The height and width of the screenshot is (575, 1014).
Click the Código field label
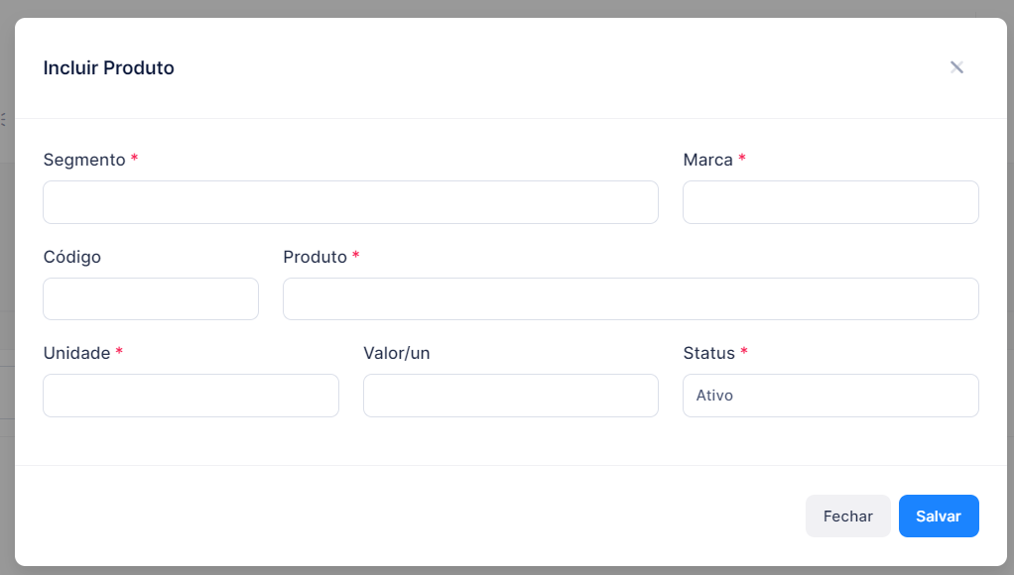click(71, 257)
